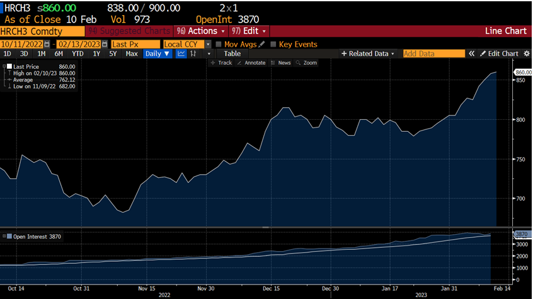Select the YTD time range
This screenshot has width=533, height=299.
[x=77, y=54]
